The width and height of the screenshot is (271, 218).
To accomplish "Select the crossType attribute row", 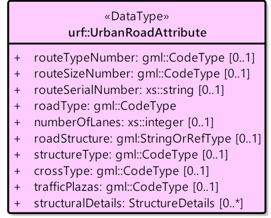I will pyautogui.click(x=112, y=171).
